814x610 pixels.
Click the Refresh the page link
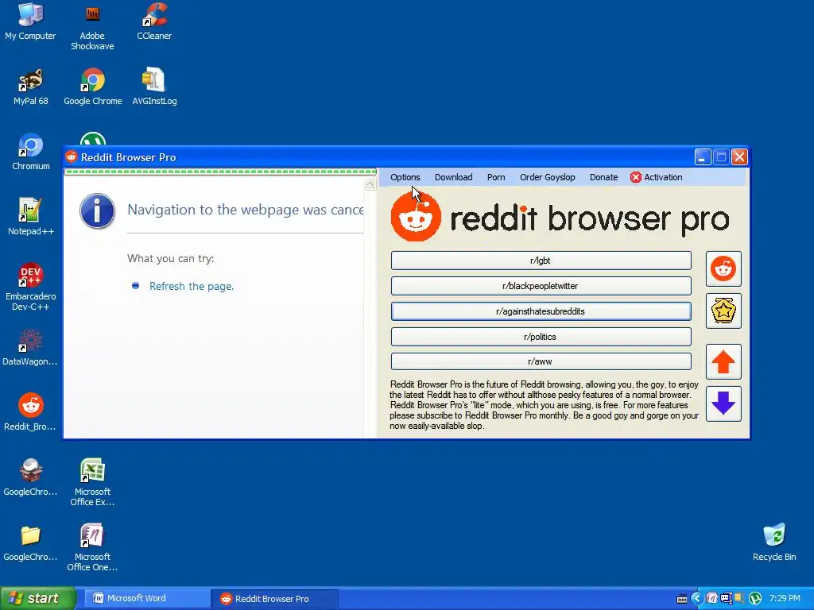pos(191,286)
